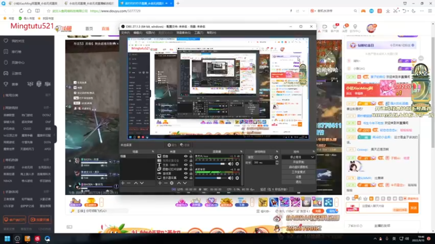Click the browser address bar URL

click(x=115, y=11)
